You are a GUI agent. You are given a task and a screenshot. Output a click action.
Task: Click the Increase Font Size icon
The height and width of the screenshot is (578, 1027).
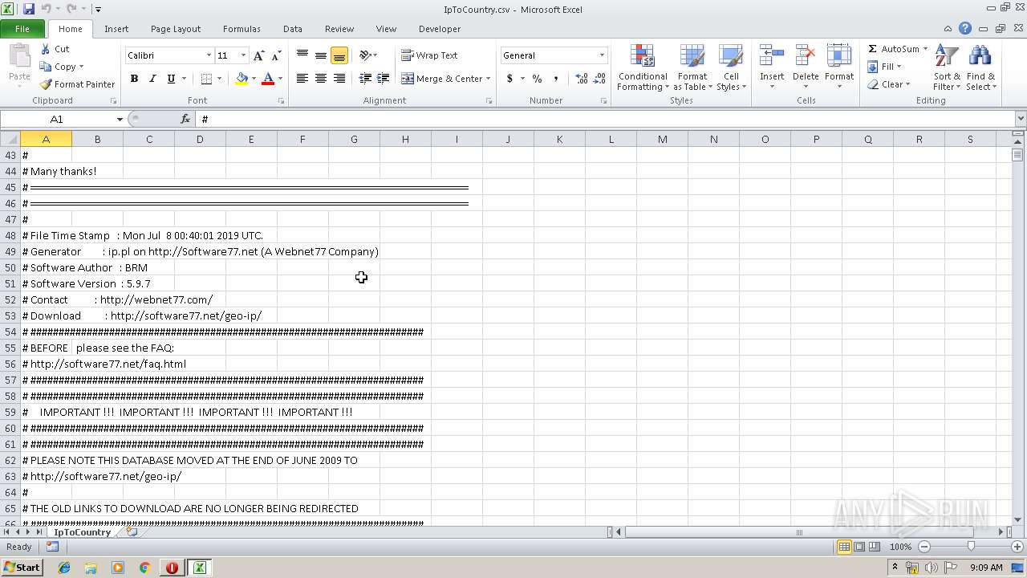258,55
